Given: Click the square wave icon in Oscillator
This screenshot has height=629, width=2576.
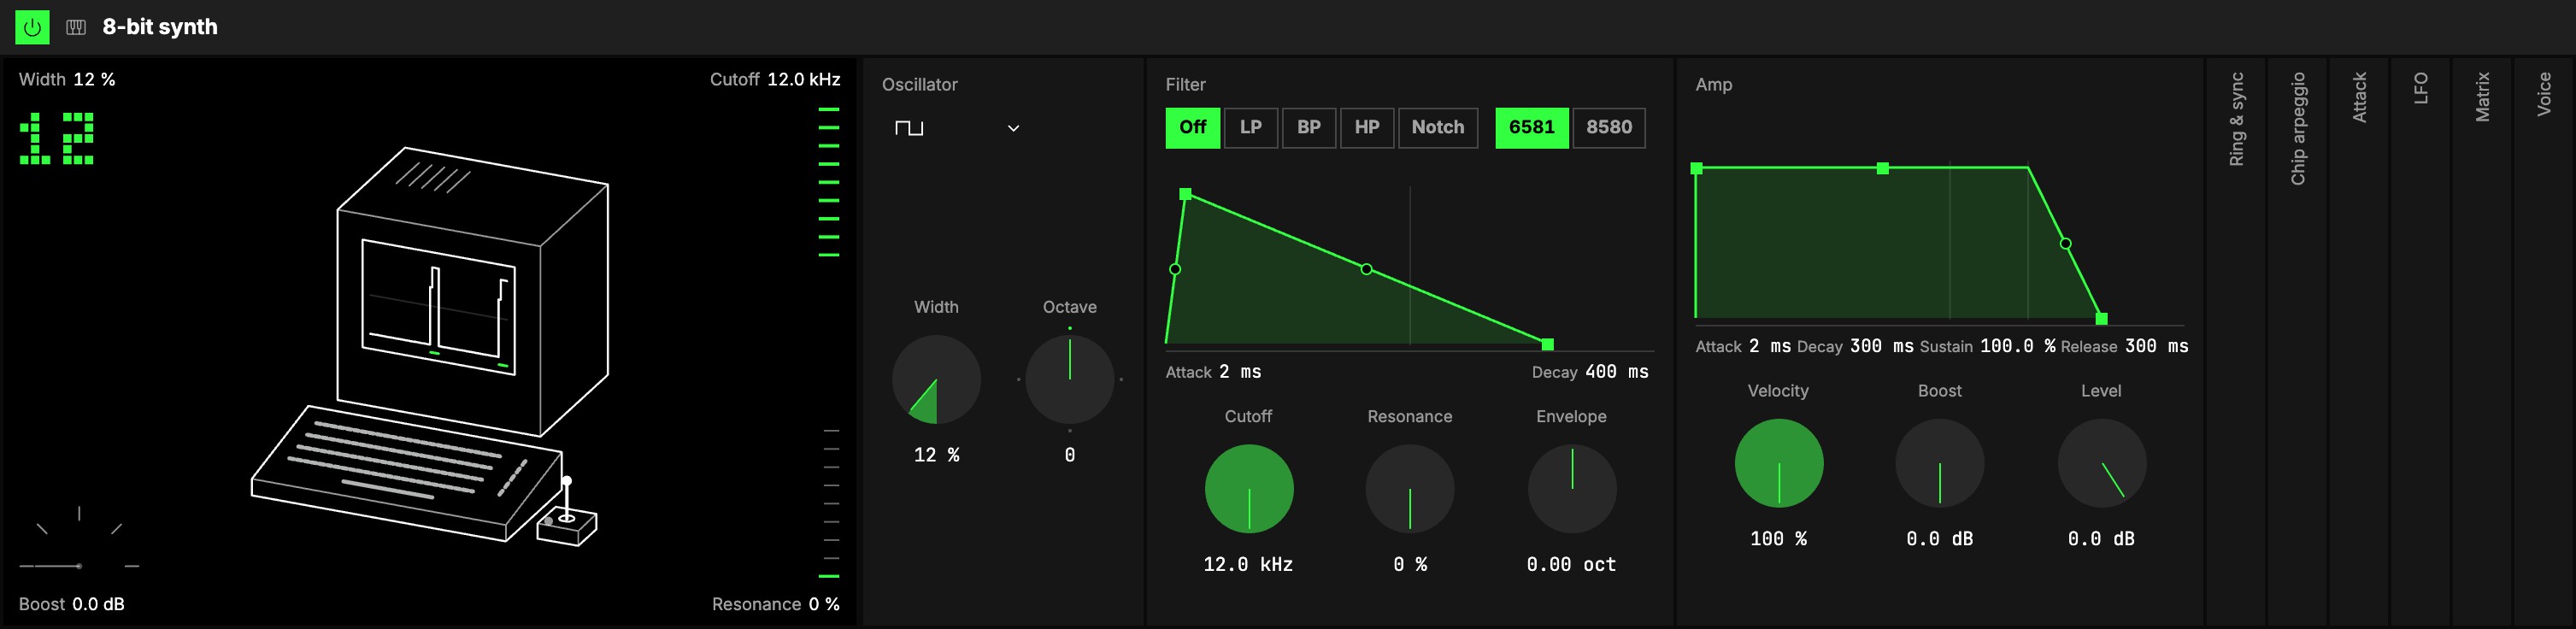Looking at the screenshot, I should pos(909,128).
